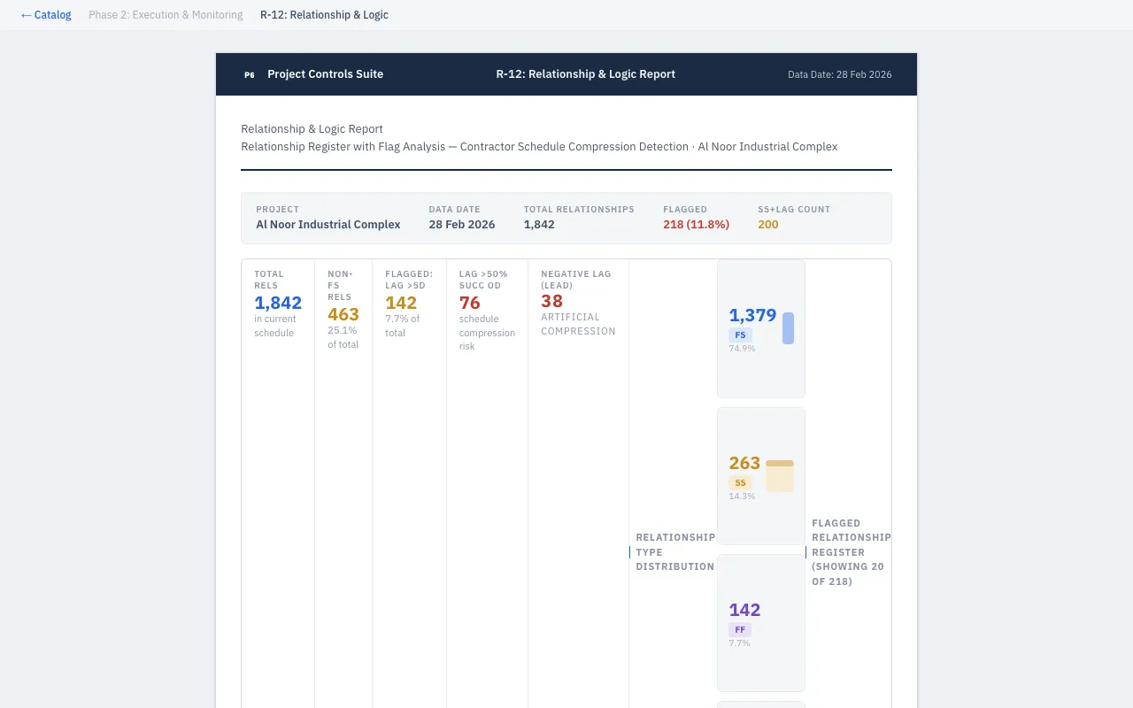
Task: Click the FS type badge
Action: [740, 335]
